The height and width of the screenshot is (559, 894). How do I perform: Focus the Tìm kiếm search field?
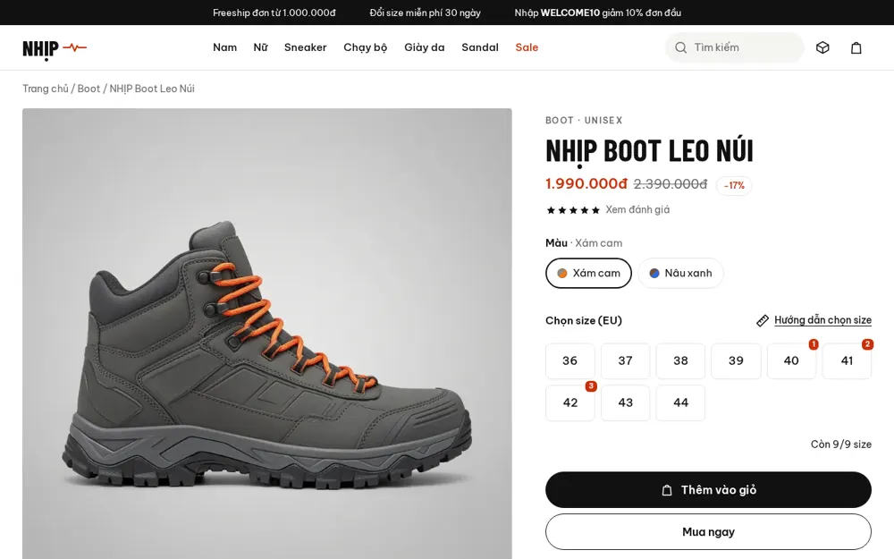point(734,47)
